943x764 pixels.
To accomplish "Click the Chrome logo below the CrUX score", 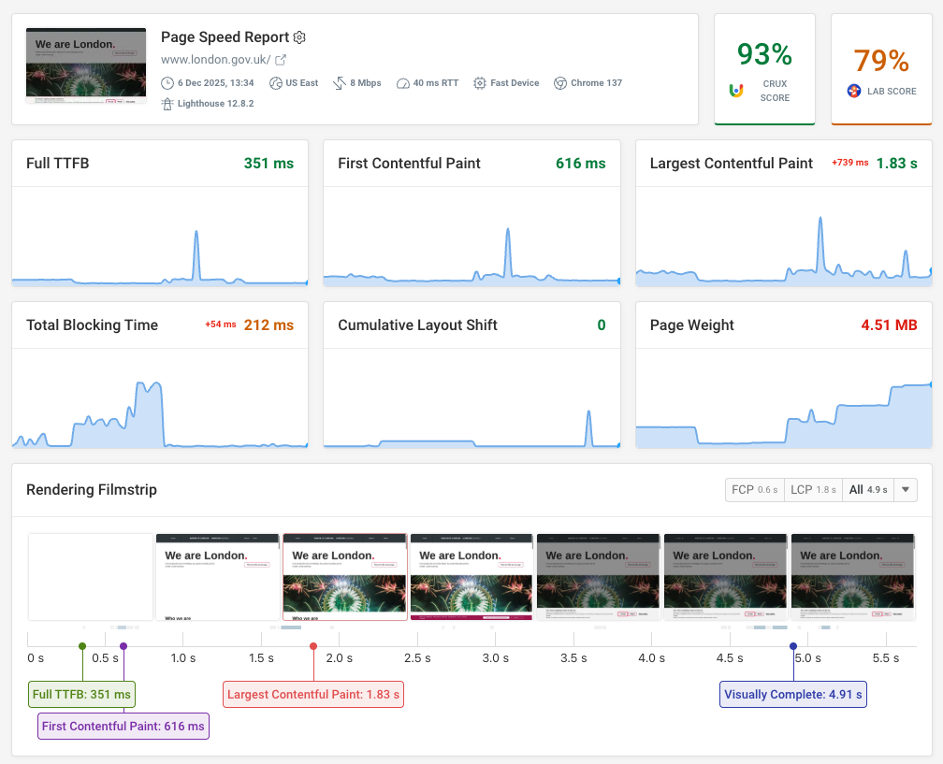I will tap(737, 91).
